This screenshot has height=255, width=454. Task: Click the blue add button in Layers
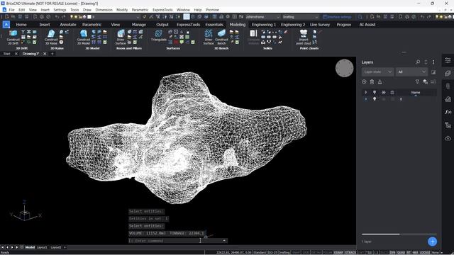coord(432,242)
